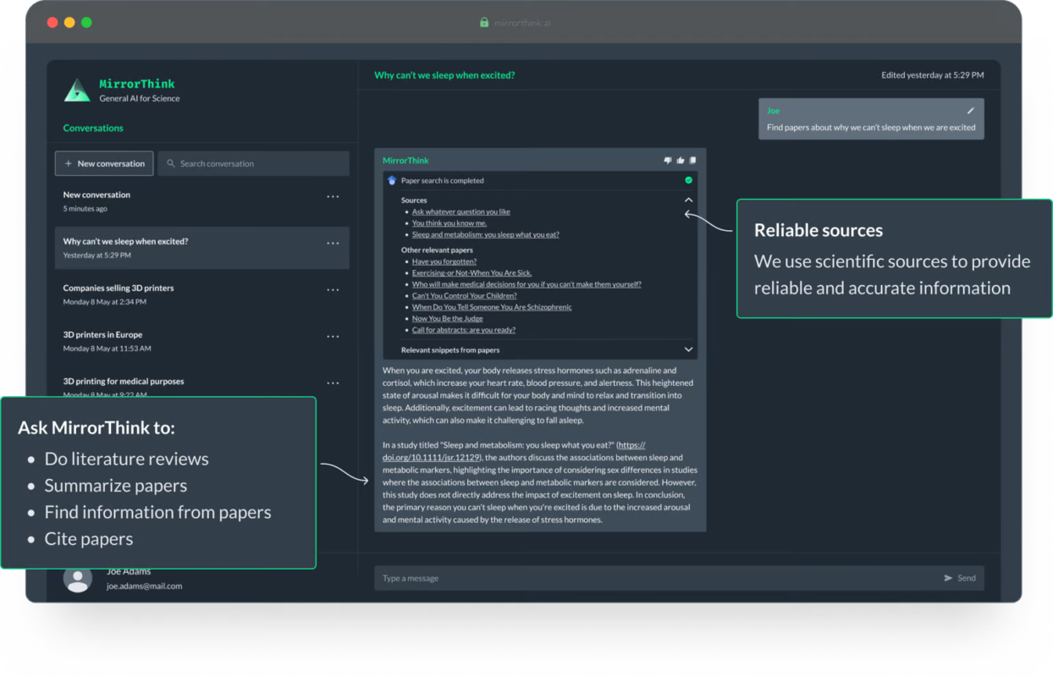Select the 'Why can't we sleep when excited?' conversation
The height and width of the screenshot is (677, 1053).
[202, 248]
